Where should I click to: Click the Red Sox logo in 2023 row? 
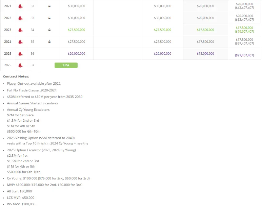click(x=20, y=30)
